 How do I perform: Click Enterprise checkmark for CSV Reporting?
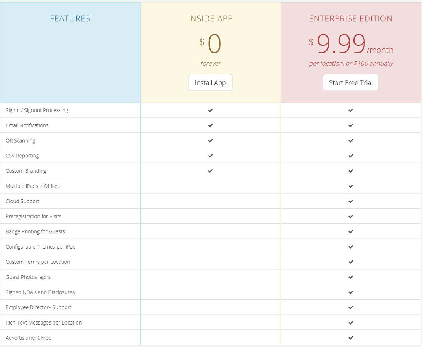click(x=351, y=156)
